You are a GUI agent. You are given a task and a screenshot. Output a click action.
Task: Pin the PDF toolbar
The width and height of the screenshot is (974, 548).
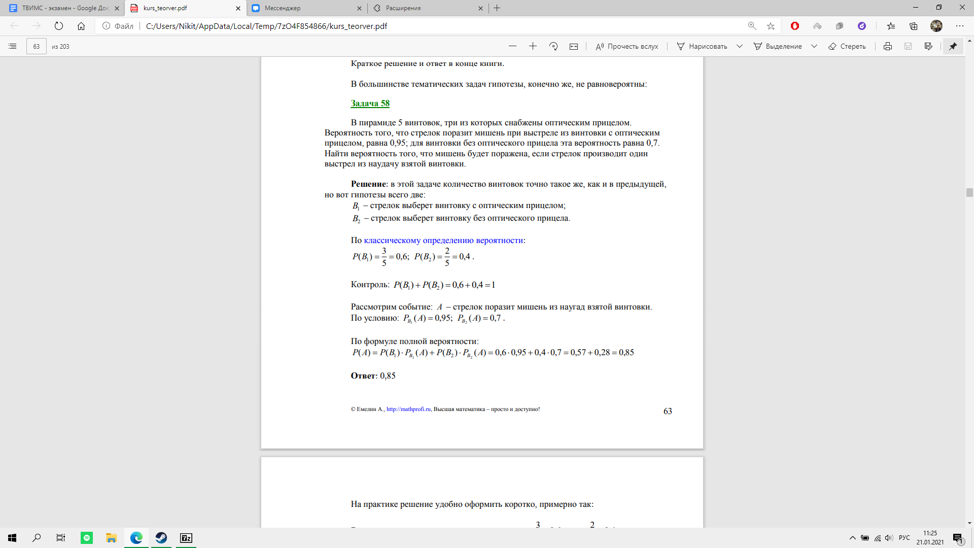click(x=953, y=46)
